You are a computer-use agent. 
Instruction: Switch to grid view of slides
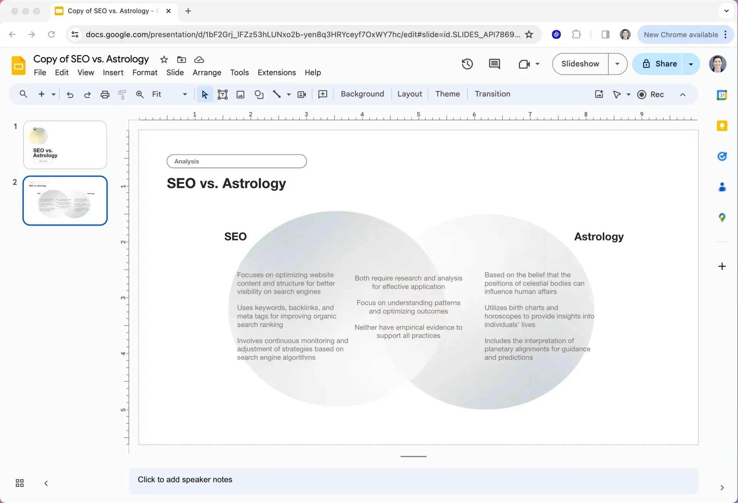coord(20,483)
